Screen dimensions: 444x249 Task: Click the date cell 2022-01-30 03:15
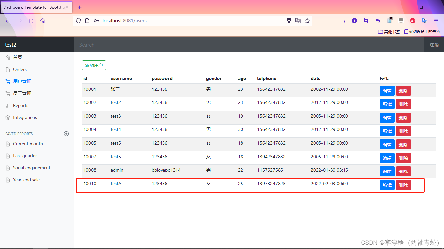pyautogui.click(x=329, y=170)
